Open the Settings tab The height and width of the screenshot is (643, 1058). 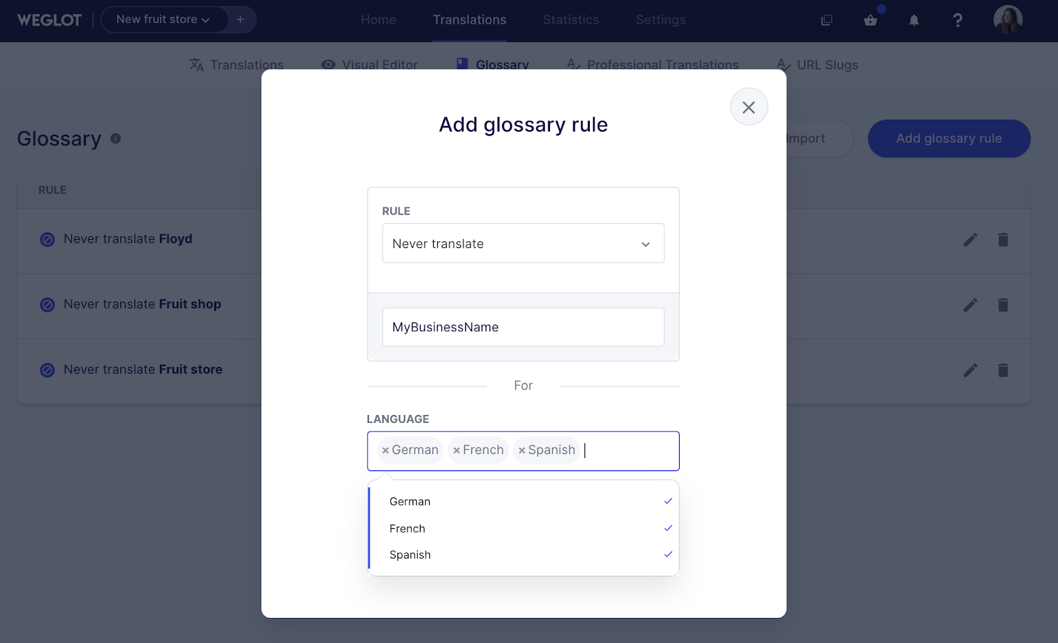tap(661, 20)
